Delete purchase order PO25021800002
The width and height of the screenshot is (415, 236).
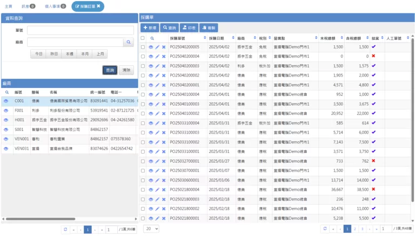click(164, 209)
